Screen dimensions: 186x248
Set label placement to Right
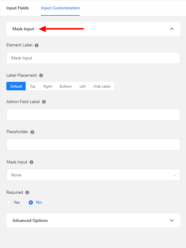(47, 86)
